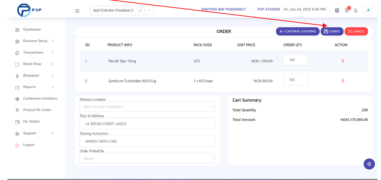Open Conference Exhibitors page
The image size is (381, 180).
click(x=40, y=99)
